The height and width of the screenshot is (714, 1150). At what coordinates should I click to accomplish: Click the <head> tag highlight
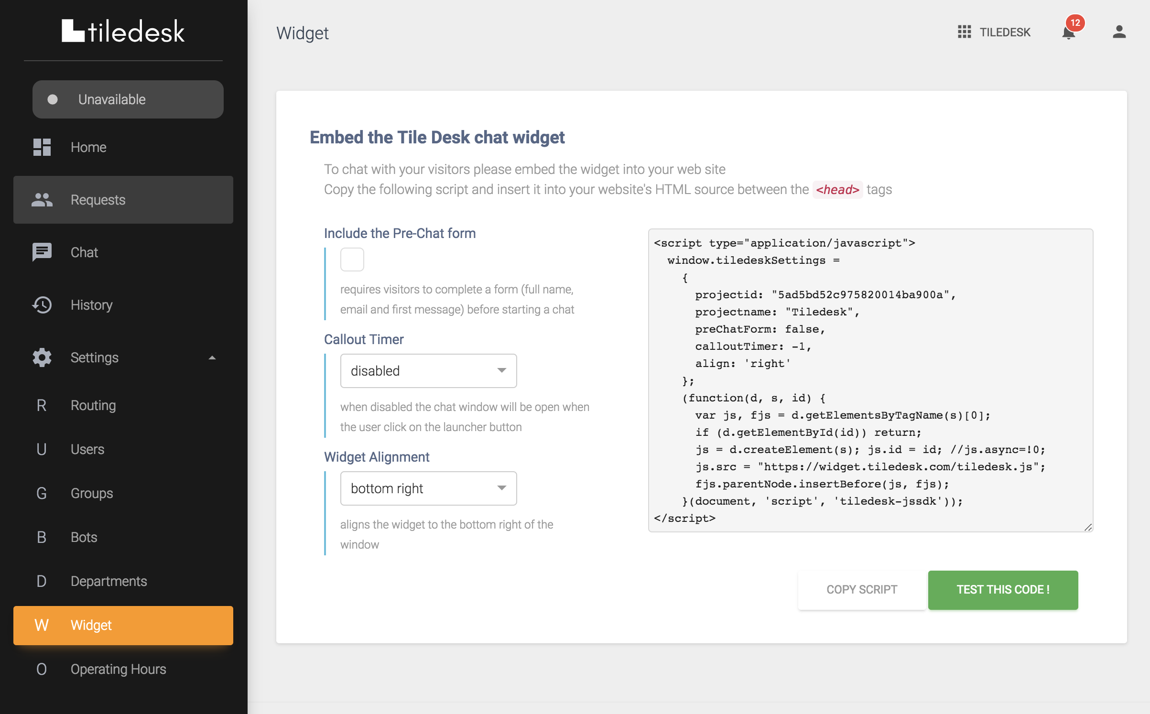(x=837, y=189)
